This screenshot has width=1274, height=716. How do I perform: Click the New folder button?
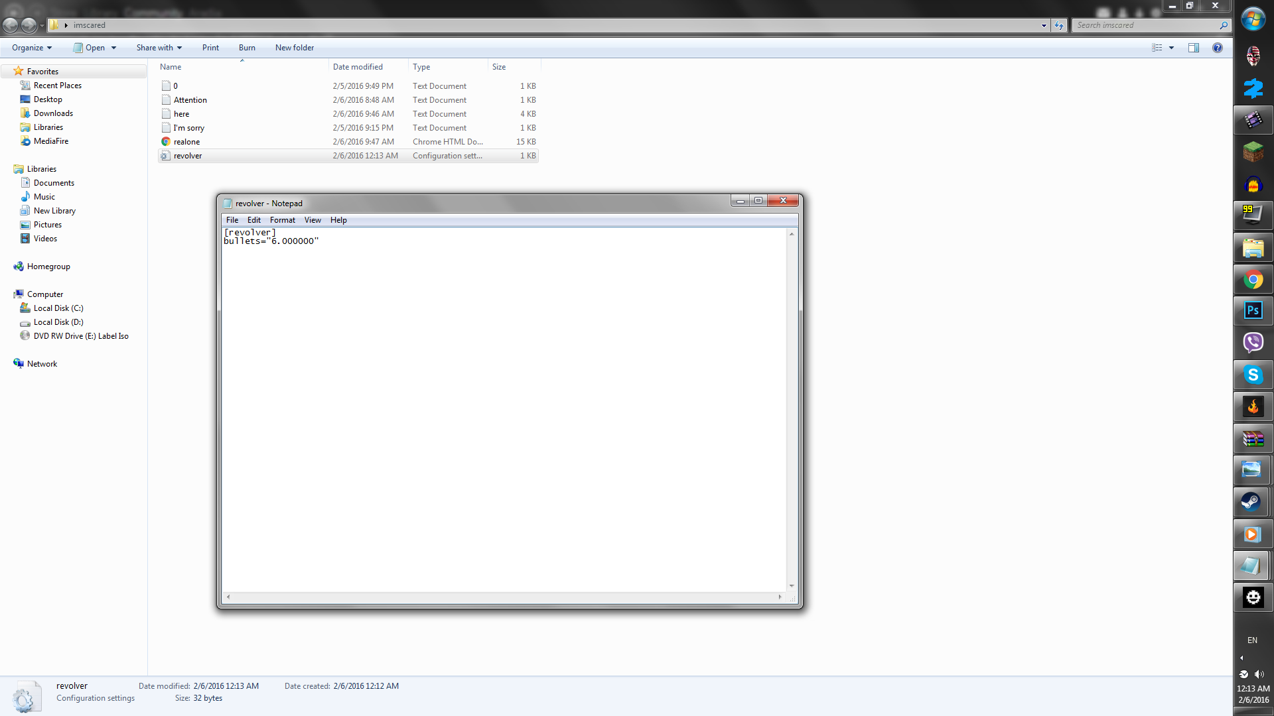[294, 48]
